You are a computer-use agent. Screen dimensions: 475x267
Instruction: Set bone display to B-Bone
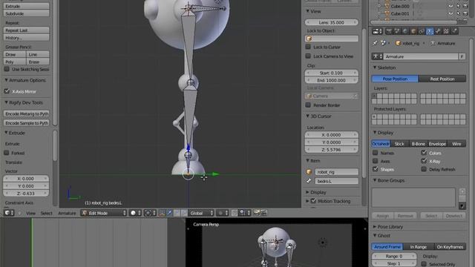(x=418, y=144)
